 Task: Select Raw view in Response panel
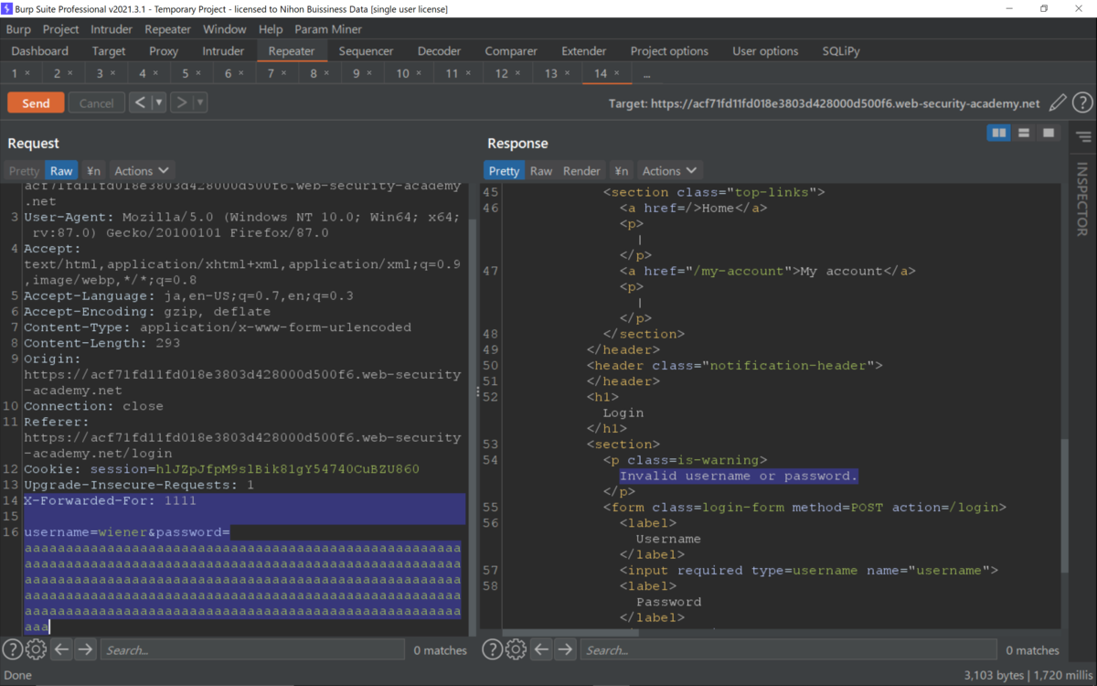click(541, 170)
